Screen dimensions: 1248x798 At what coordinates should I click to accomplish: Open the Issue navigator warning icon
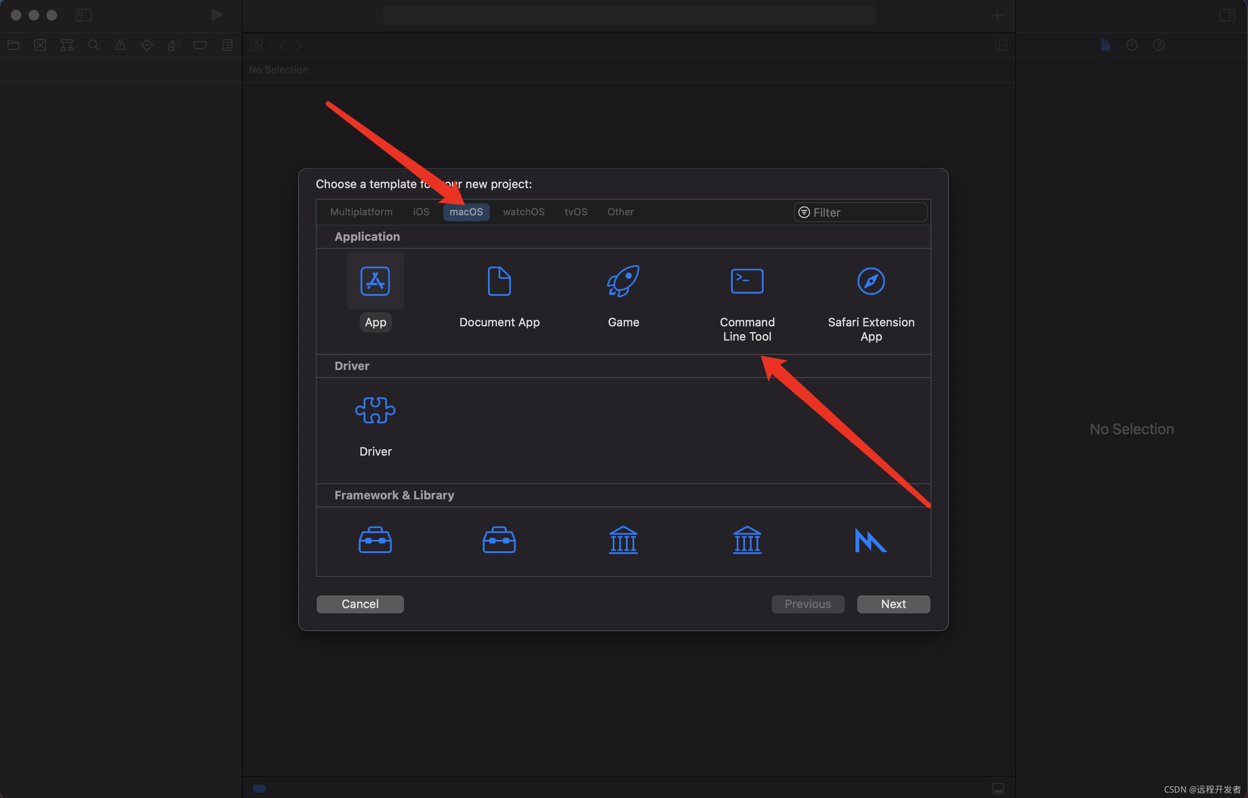coord(120,45)
